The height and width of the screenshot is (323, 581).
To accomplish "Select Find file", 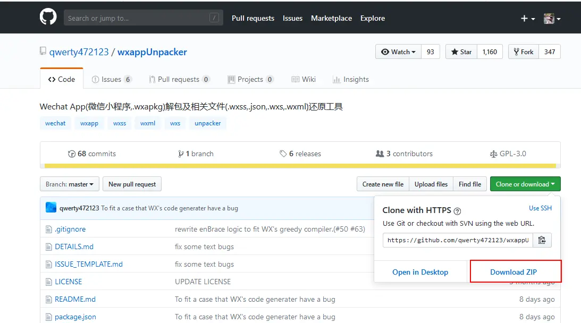I will (x=470, y=184).
